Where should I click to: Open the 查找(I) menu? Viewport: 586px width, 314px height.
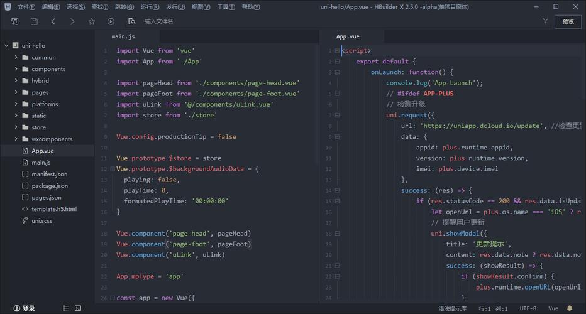click(100, 7)
